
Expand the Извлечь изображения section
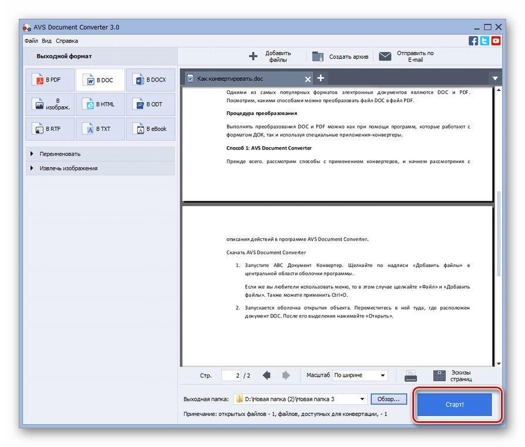coord(100,168)
